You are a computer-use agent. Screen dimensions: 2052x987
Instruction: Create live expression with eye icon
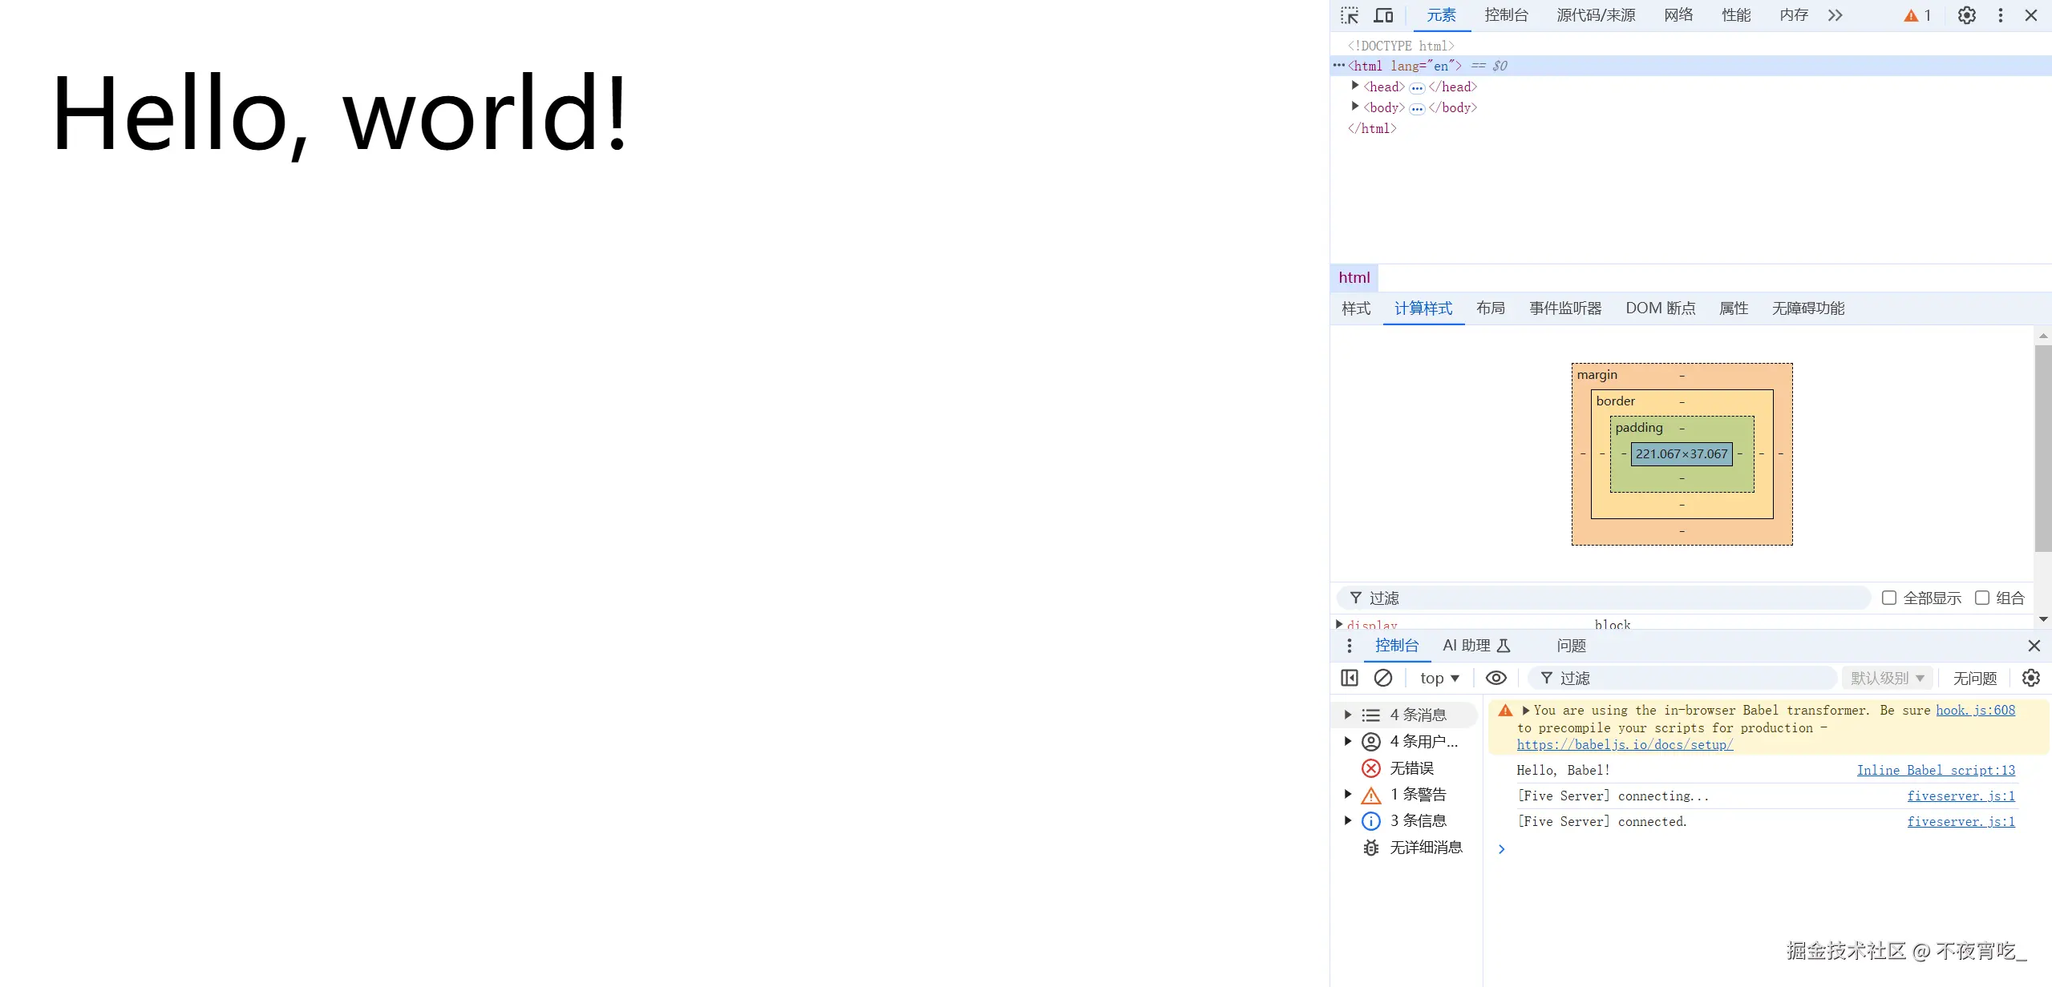coord(1495,678)
